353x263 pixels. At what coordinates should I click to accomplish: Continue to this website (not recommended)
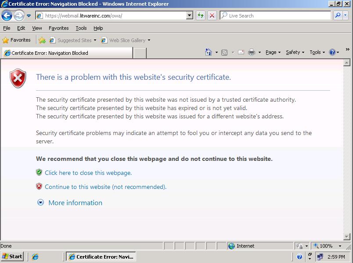click(x=105, y=187)
